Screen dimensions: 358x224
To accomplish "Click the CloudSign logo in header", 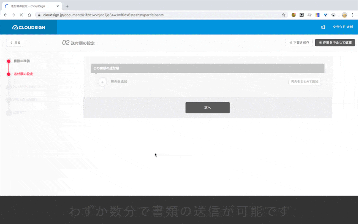I will (29, 27).
